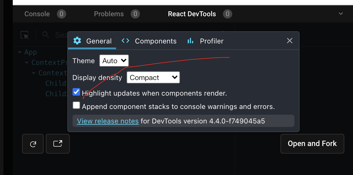Screen dimensions: 353x175
Task: Click the gear icon beside General
Action: pyautogui.click(x=77, y=41)
